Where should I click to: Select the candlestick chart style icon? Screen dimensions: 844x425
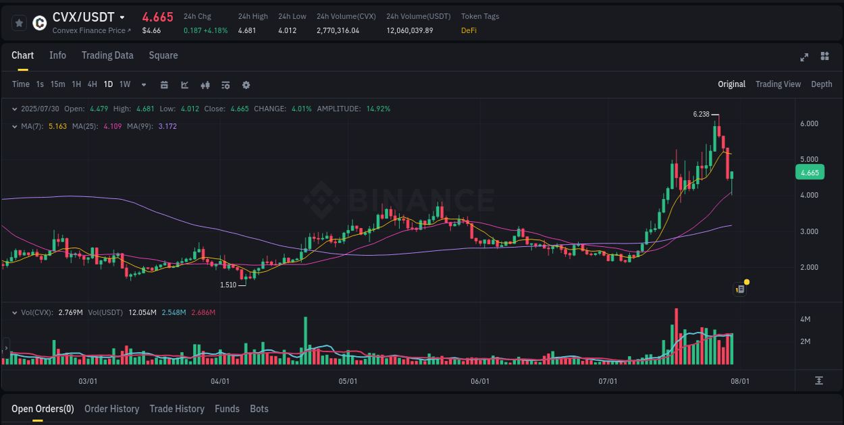coord(205,85)
